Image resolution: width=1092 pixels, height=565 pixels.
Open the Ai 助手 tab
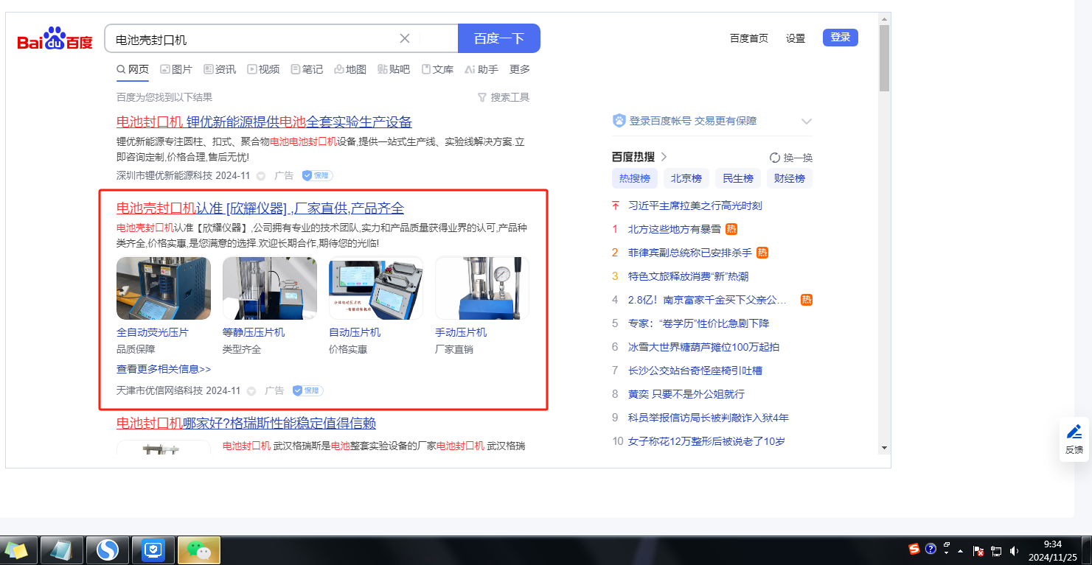coord(481,69)
